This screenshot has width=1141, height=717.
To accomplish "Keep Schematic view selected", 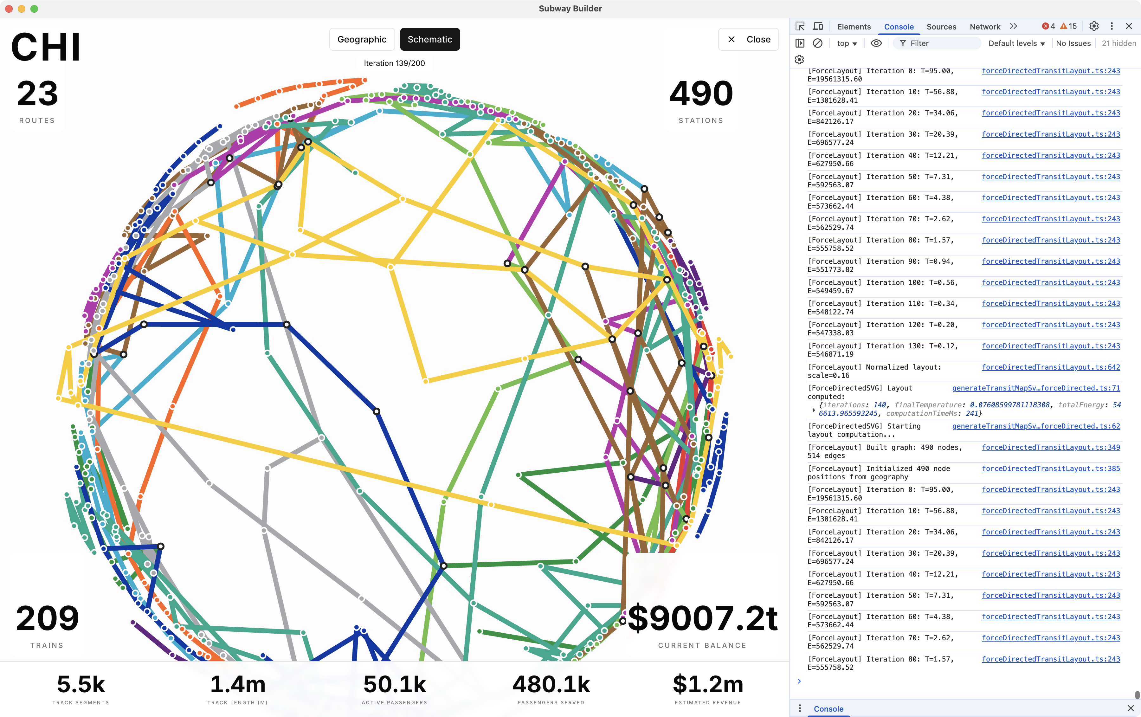I will click(x=430, y=39).
